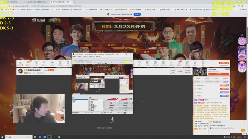This screenshot has width=248, height=139.
Task: Click the 墨衣 button on the banner
Action: coord(135,45)
